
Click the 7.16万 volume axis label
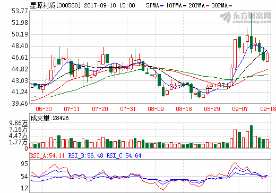click(19, 130)
